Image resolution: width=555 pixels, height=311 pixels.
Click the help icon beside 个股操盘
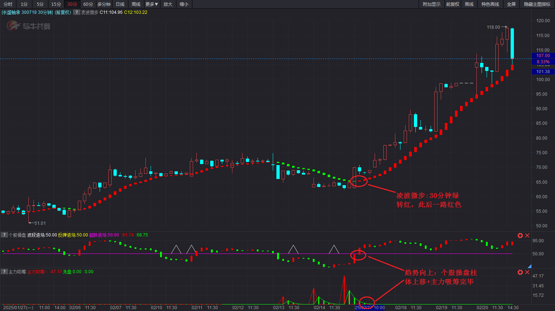tap(4, 235)
